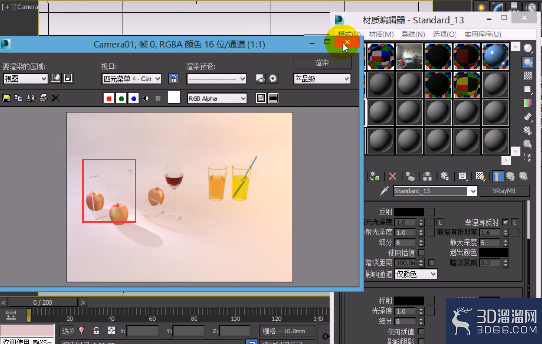Pick material from object with eyedropper

click(x=384, y=191)
